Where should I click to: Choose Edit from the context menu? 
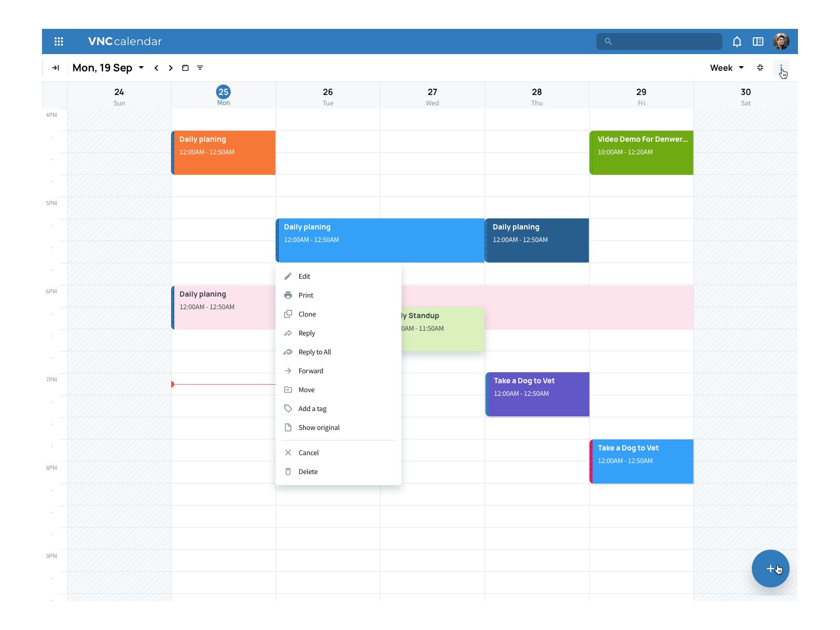304,276
